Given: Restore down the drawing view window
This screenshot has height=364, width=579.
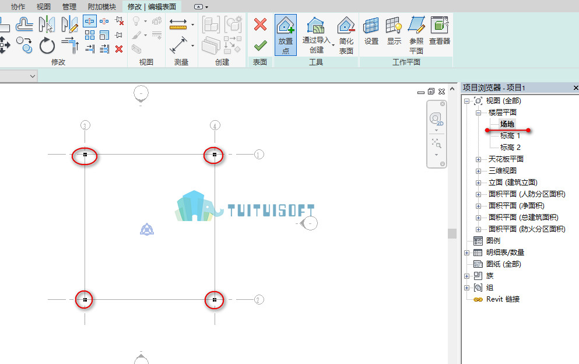Looking at the screenshot, I should 431,91.
